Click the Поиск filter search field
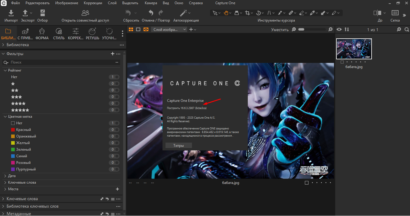The image size is (410, 216). pos(62,62)
